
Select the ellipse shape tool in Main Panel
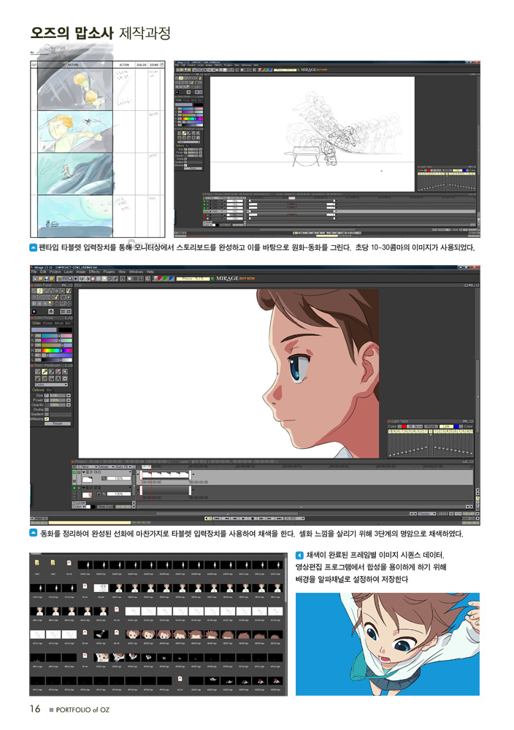62,291
